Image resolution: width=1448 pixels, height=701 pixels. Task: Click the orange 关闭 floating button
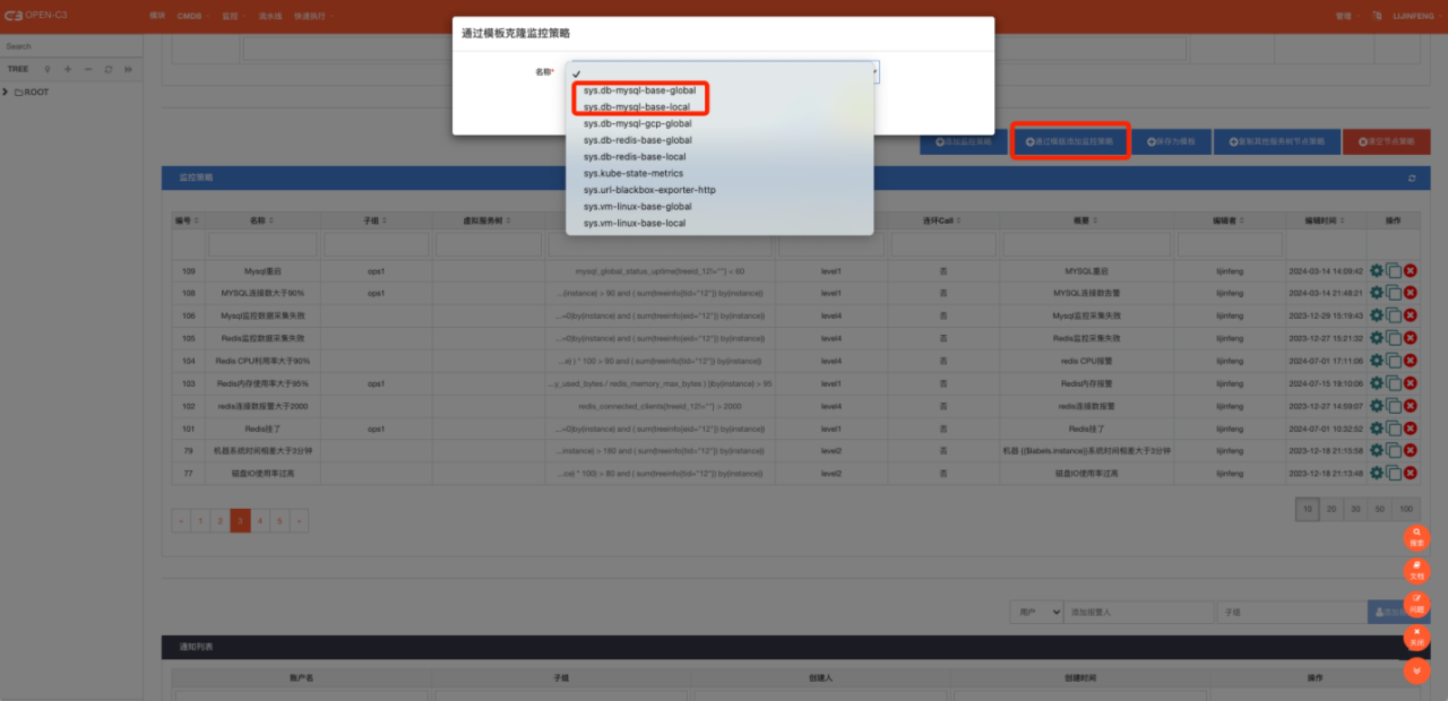(1416, 637)
